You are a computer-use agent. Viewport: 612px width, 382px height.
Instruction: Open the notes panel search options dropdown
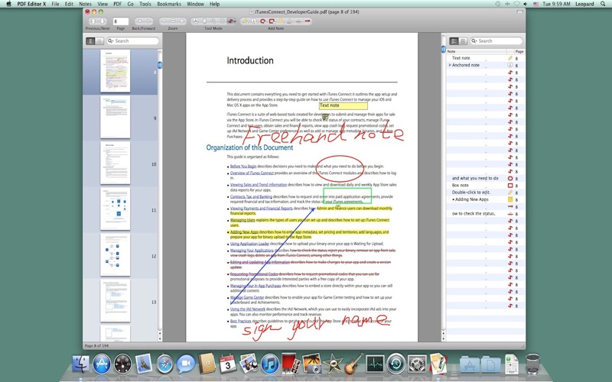tap(474, 40)
